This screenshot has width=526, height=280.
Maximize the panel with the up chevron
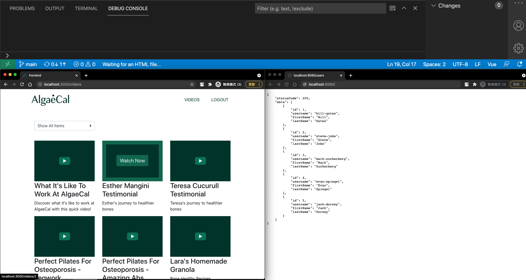coord(404,8)
